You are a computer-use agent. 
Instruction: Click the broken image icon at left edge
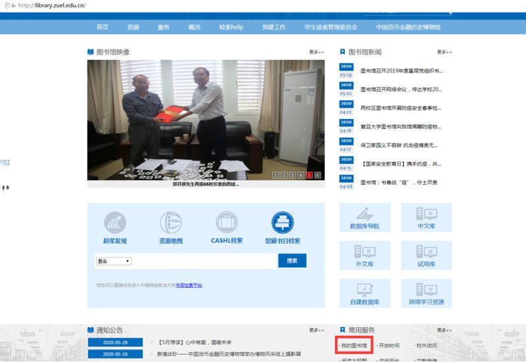[x=7, y=163]
